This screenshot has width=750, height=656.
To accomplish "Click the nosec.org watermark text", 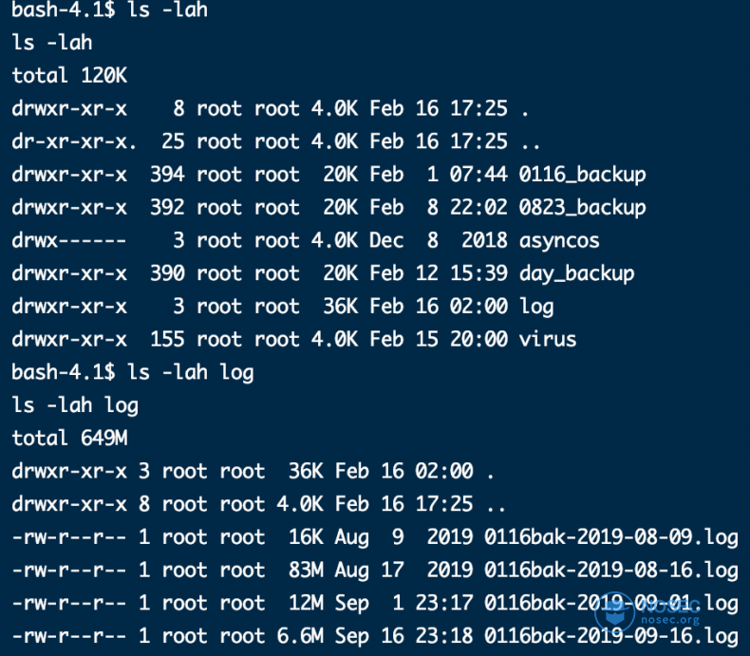I will (670, 621).
